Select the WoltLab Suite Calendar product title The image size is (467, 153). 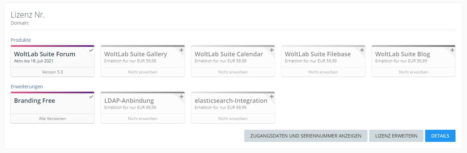tap(229, 54)
